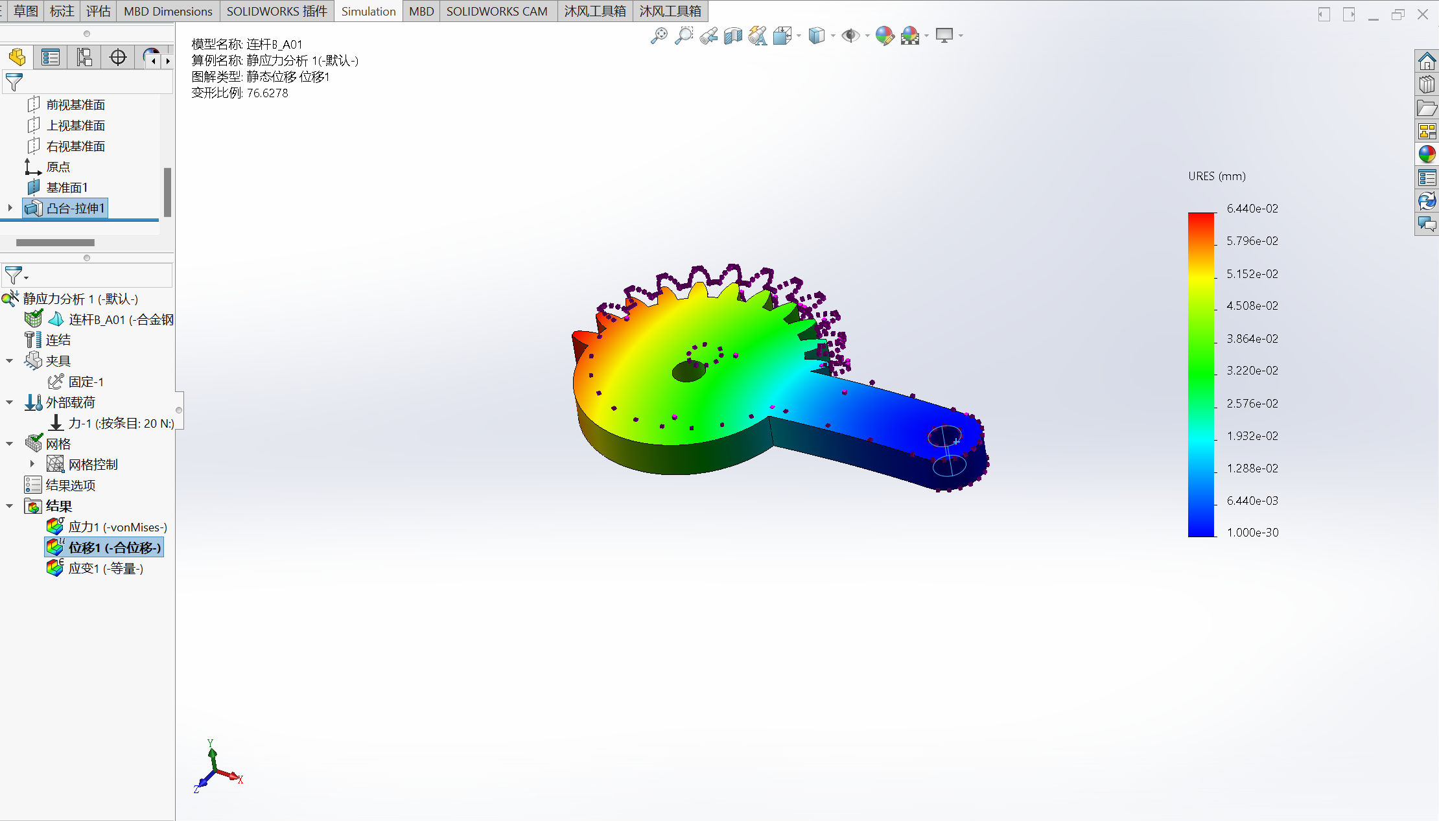Open the SOLIDWORKS 插件 tab
Viewport: 1439px width, 821px height.
(277, 11)
